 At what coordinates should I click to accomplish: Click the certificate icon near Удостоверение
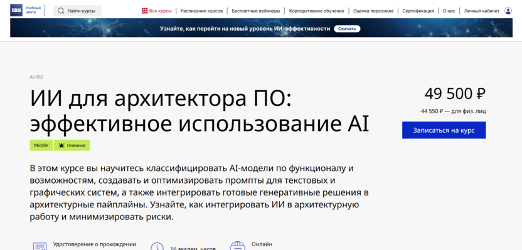40,246
